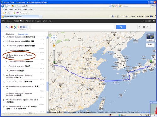The image size is (157, 117).
Task: Click Actualités in the Google bar
Action: point(30,21)
